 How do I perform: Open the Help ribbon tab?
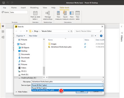coord(53,8)
